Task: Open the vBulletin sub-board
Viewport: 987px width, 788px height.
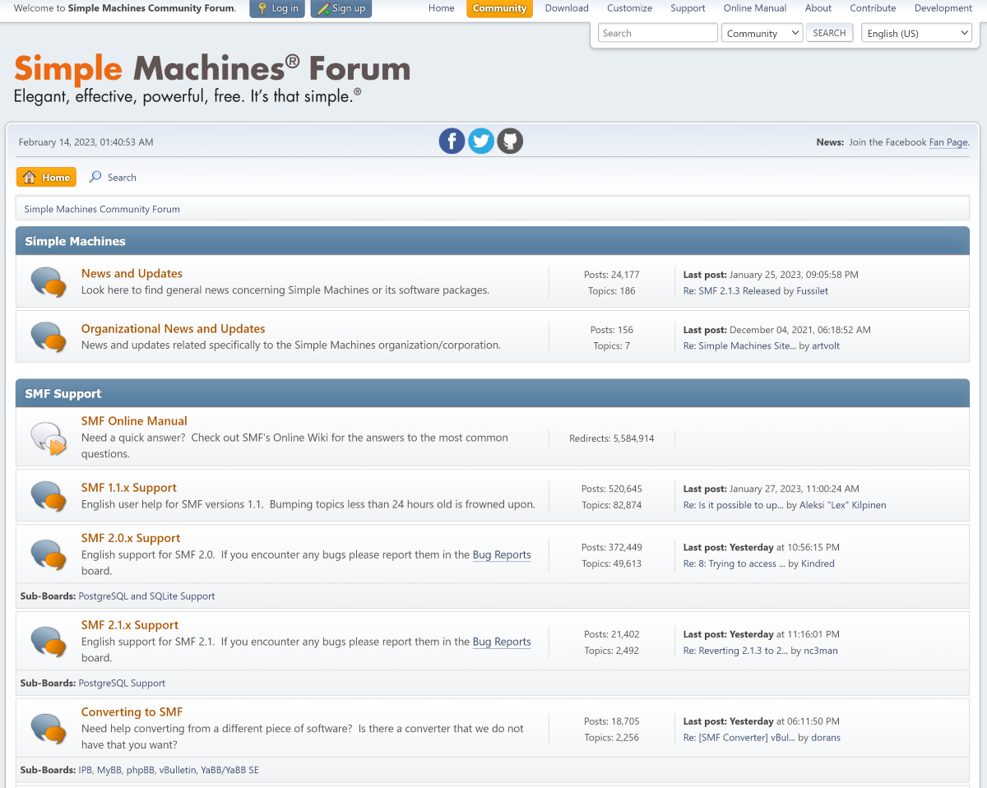Action: [x=177, y=771]
